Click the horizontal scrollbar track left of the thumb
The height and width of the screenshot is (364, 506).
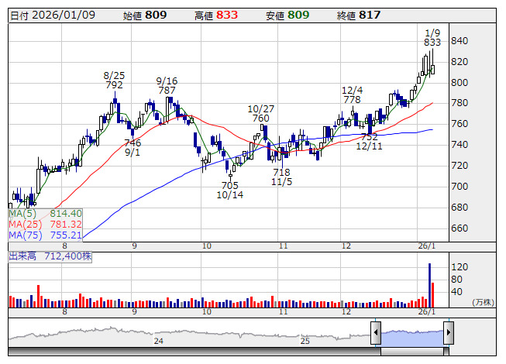pos(194,352)
